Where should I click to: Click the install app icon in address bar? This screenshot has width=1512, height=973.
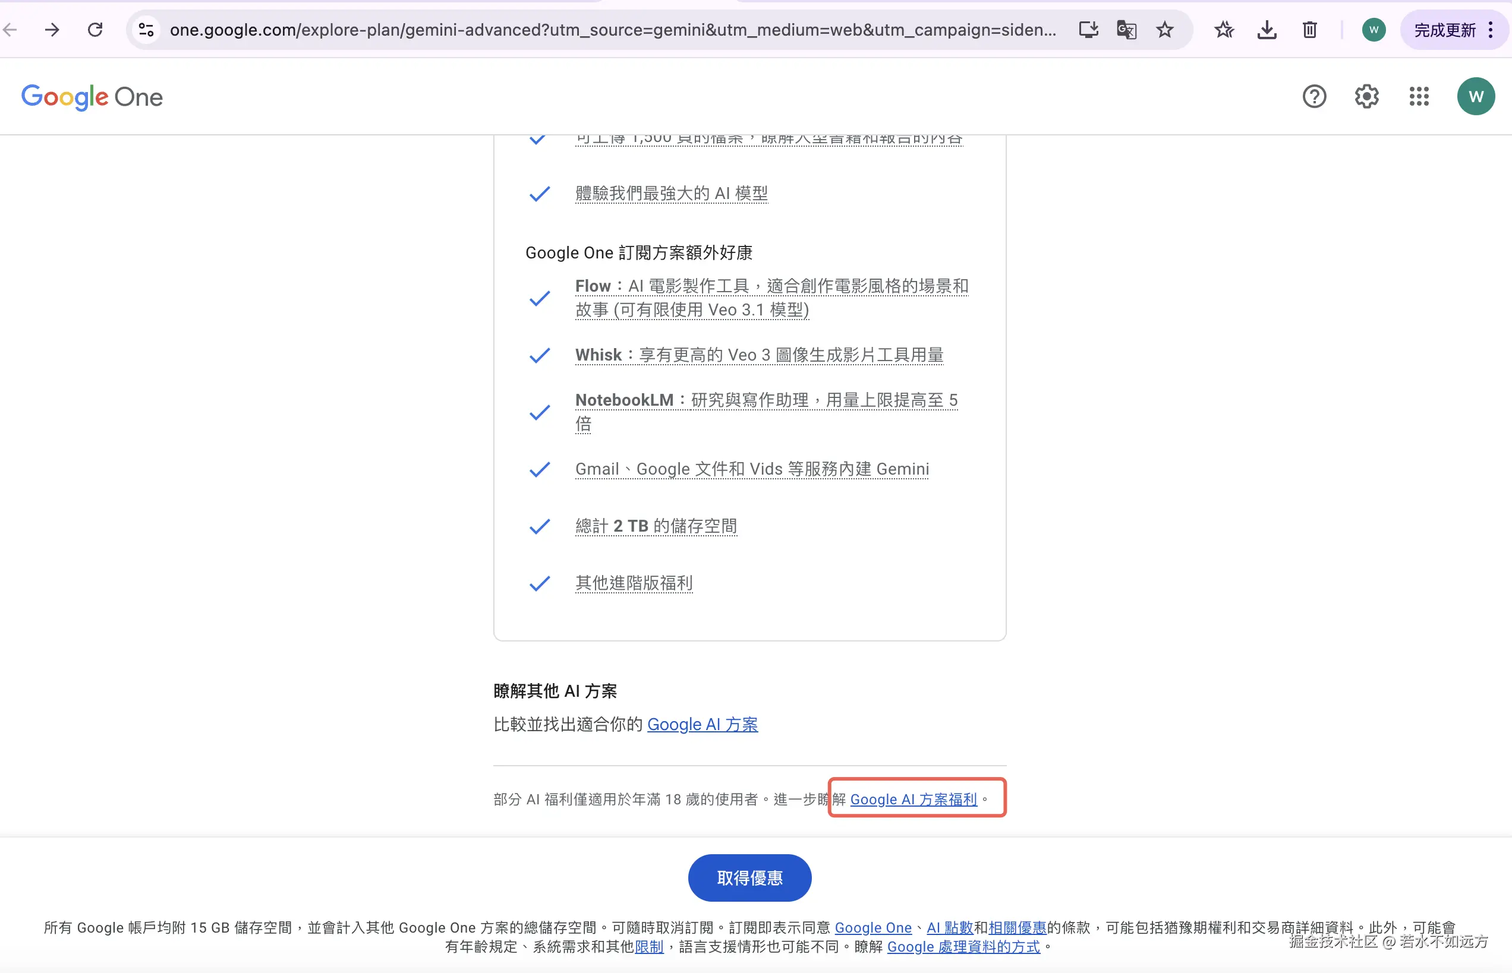[1088, 30]
